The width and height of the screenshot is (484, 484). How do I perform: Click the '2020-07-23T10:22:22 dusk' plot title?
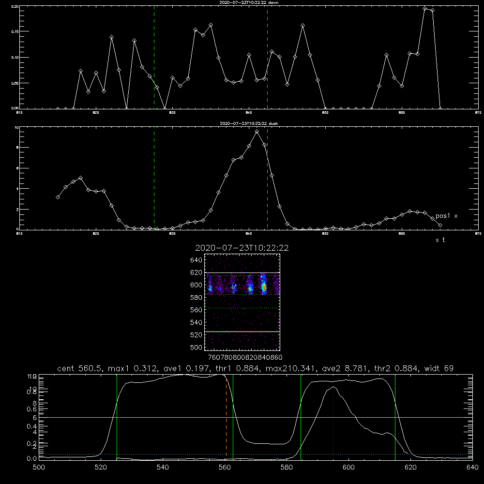point(249,123)
